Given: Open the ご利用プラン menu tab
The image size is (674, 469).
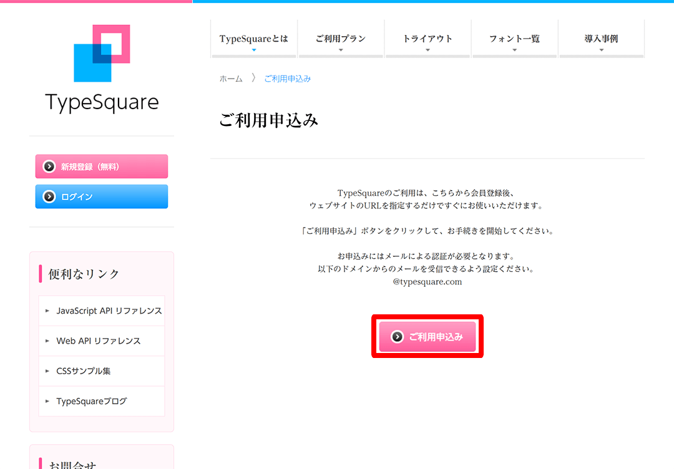Looking at the screenshot, I should (341, 39).
